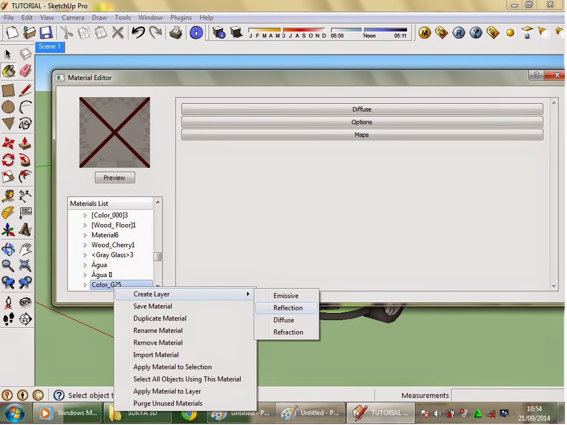Select the arrow Select tool
Image resolution: width=567 pixels, height=425 pixels.
pos(8,54)
